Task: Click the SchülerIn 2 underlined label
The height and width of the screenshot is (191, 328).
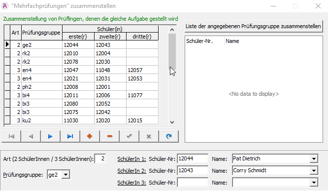Action: 131,171
